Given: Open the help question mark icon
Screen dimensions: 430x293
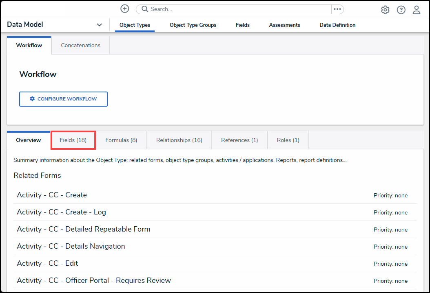Looking at the screenshot, I should (x=401, y=10).
